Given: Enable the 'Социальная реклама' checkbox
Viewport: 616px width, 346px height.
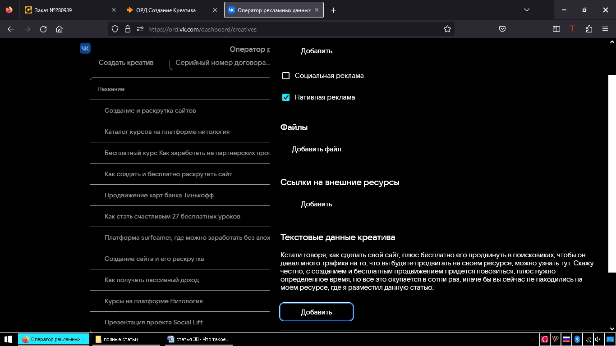Looking at the screenshot, I should tap(286, 76).
